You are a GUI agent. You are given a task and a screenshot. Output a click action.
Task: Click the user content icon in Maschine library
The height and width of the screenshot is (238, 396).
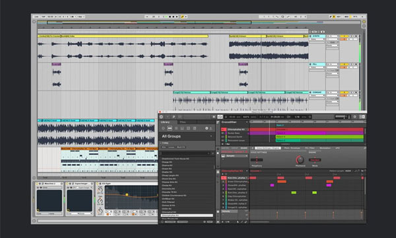(211, 128)
